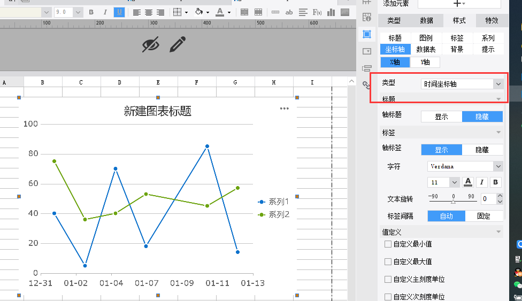Click the small rectangle widget icon in toolbar

tap(275, 12)
